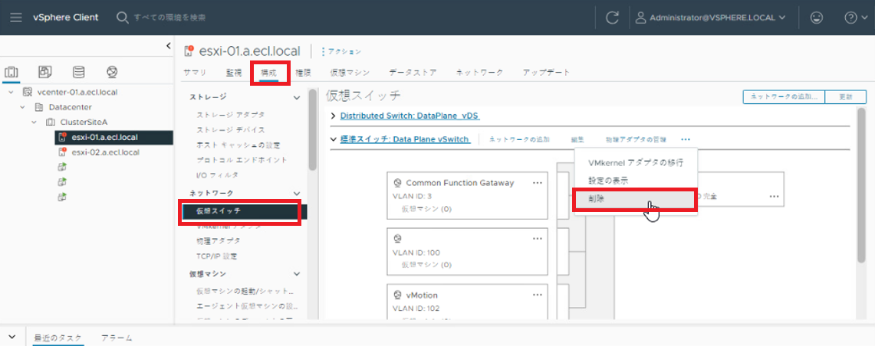Open ストレージ デバイス settings
875x346 pixels.
tap(231, 130)
